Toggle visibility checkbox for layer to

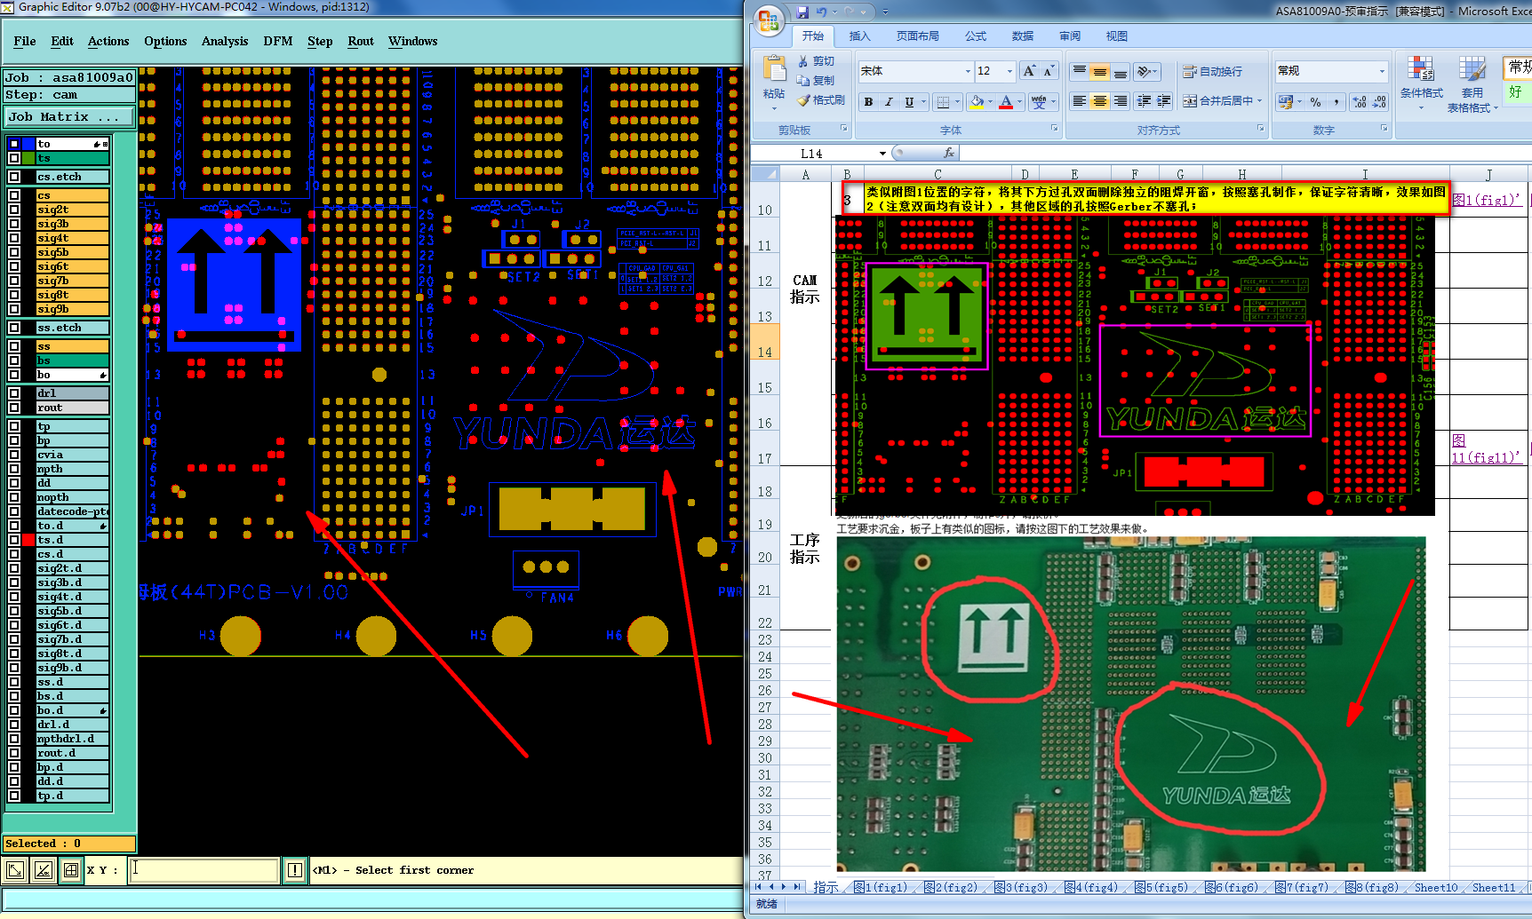[x=14, y=144]
